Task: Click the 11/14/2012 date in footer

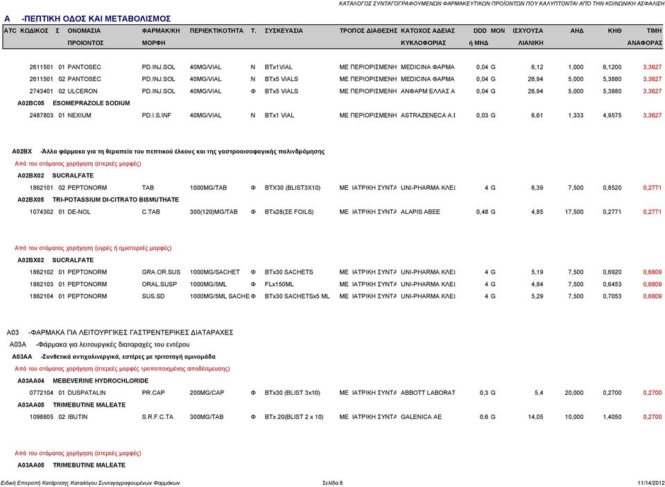Action: pos(651,483)
